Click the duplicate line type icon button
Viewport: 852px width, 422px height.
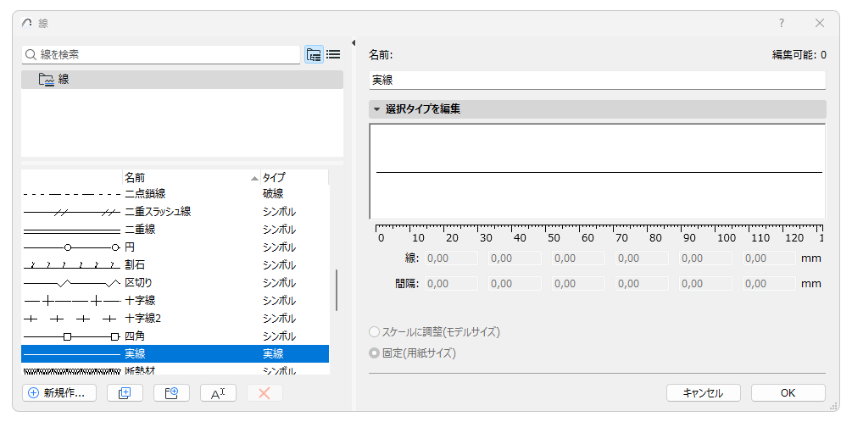tap(125, 393)
